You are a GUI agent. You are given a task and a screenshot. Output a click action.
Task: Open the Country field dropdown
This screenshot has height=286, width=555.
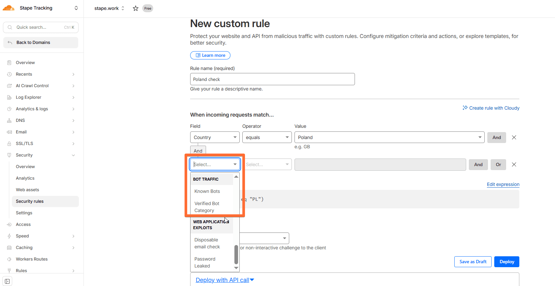(x=215, y=137)
